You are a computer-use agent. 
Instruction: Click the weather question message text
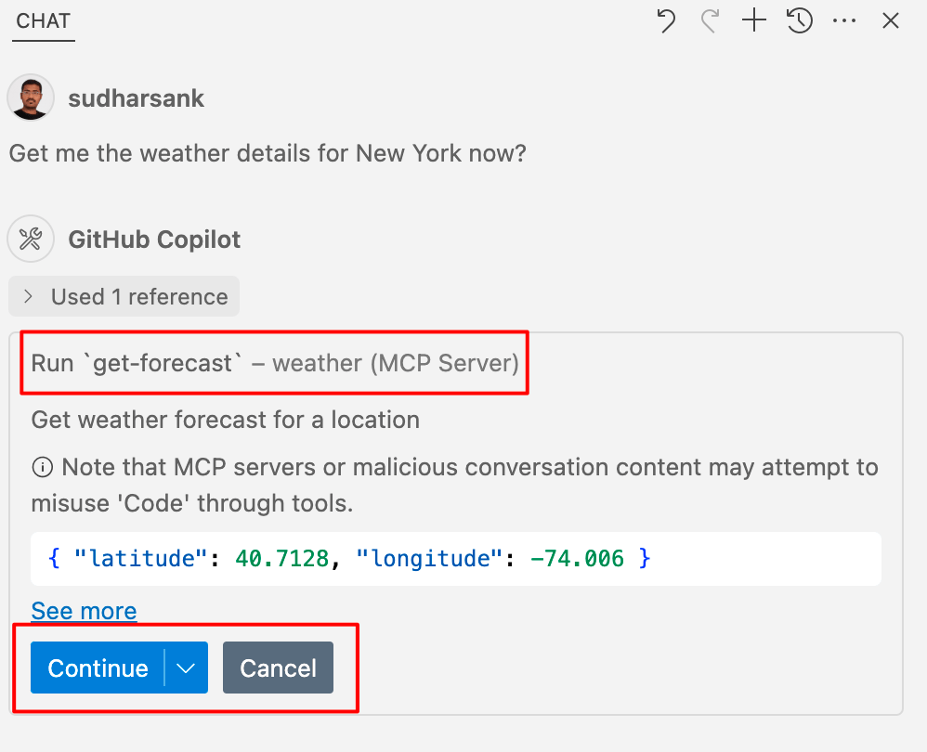point(267,153)
